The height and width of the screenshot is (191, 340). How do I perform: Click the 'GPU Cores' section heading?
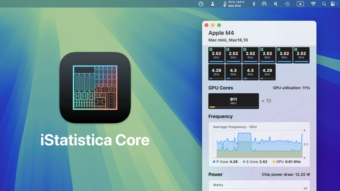pos(221,88)
